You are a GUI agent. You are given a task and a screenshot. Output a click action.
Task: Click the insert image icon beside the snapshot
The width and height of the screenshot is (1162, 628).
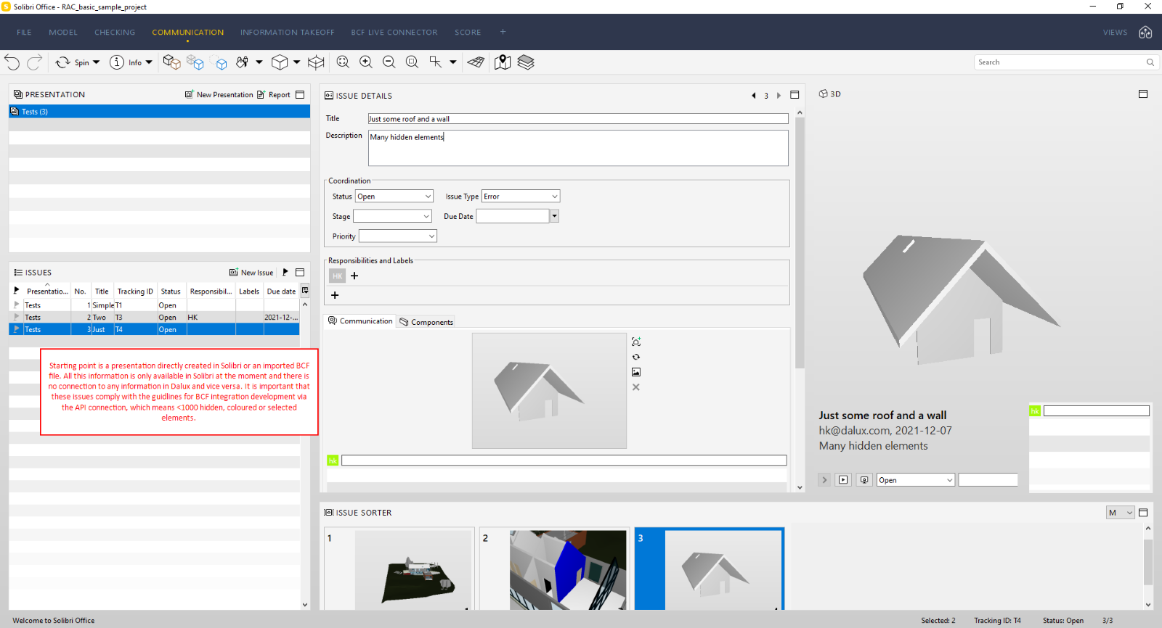pyautogui.click(x=636, y=372)
